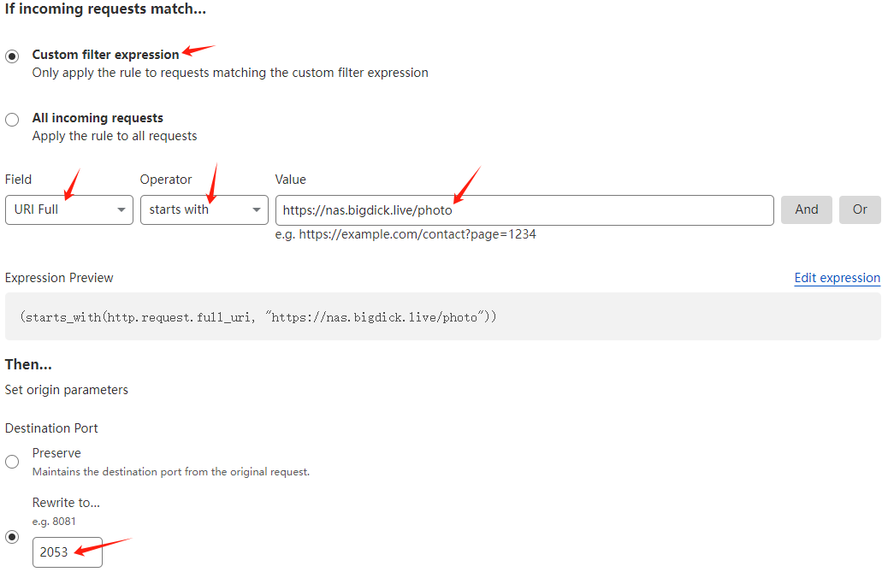Enable the Rewrite to port option
Image resolution: width=888 pixels, height=572 pixels.
tap(12, 536)
